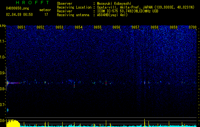
Task: Click the echo burst near 0.67 kHz
Action: click(x=8, y=110)
